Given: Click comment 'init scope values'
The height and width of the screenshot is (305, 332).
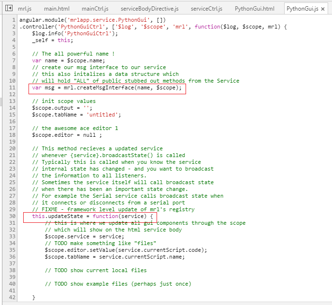Looking at the screenshot, I should click(x=64, y=101).
